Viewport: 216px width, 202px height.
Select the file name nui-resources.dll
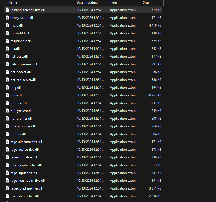click(x=23, y=126)
